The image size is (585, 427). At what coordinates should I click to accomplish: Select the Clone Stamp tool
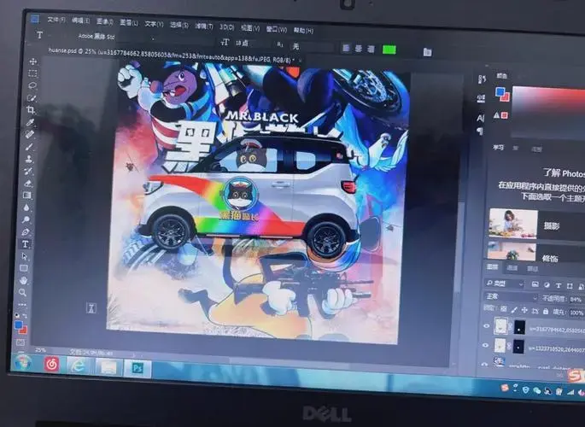[x=29, y=159]
